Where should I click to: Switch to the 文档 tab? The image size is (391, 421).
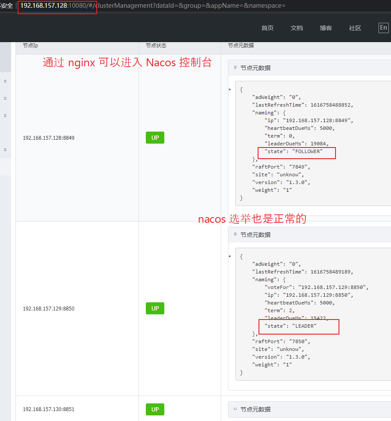(x=296, y=28)
